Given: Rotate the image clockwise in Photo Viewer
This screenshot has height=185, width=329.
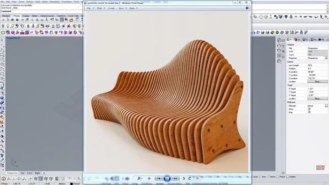Looking at the screenshot, I should click(190, 178).
